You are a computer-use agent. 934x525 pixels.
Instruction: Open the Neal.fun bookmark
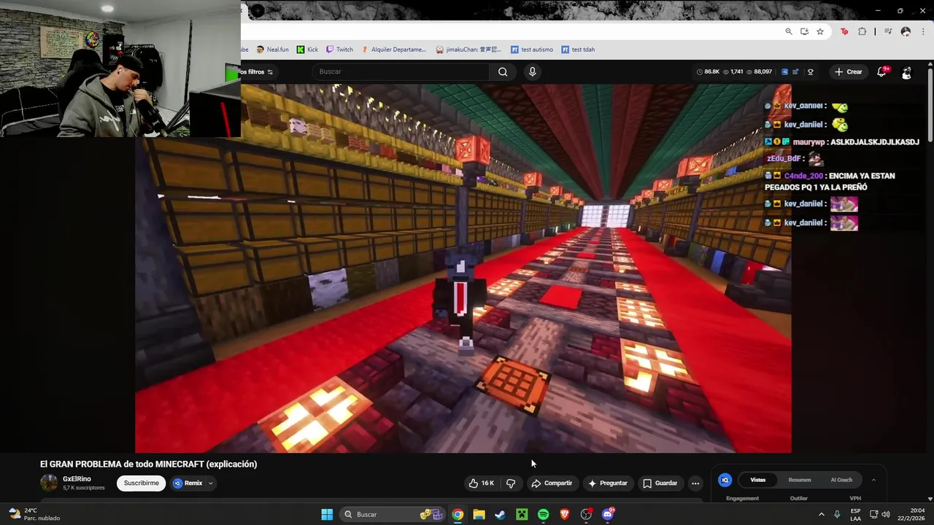272,50
